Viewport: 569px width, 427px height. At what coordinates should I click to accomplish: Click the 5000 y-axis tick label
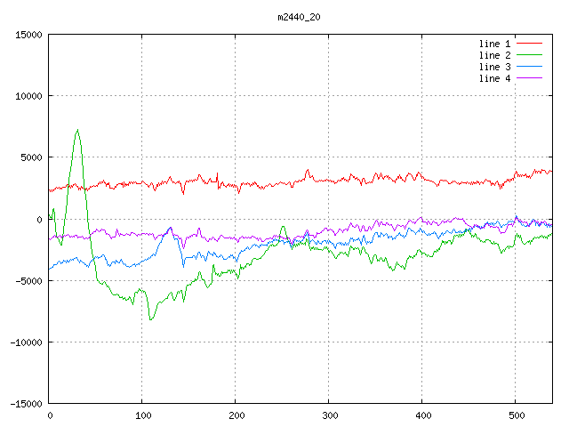(x=30, y=157)
